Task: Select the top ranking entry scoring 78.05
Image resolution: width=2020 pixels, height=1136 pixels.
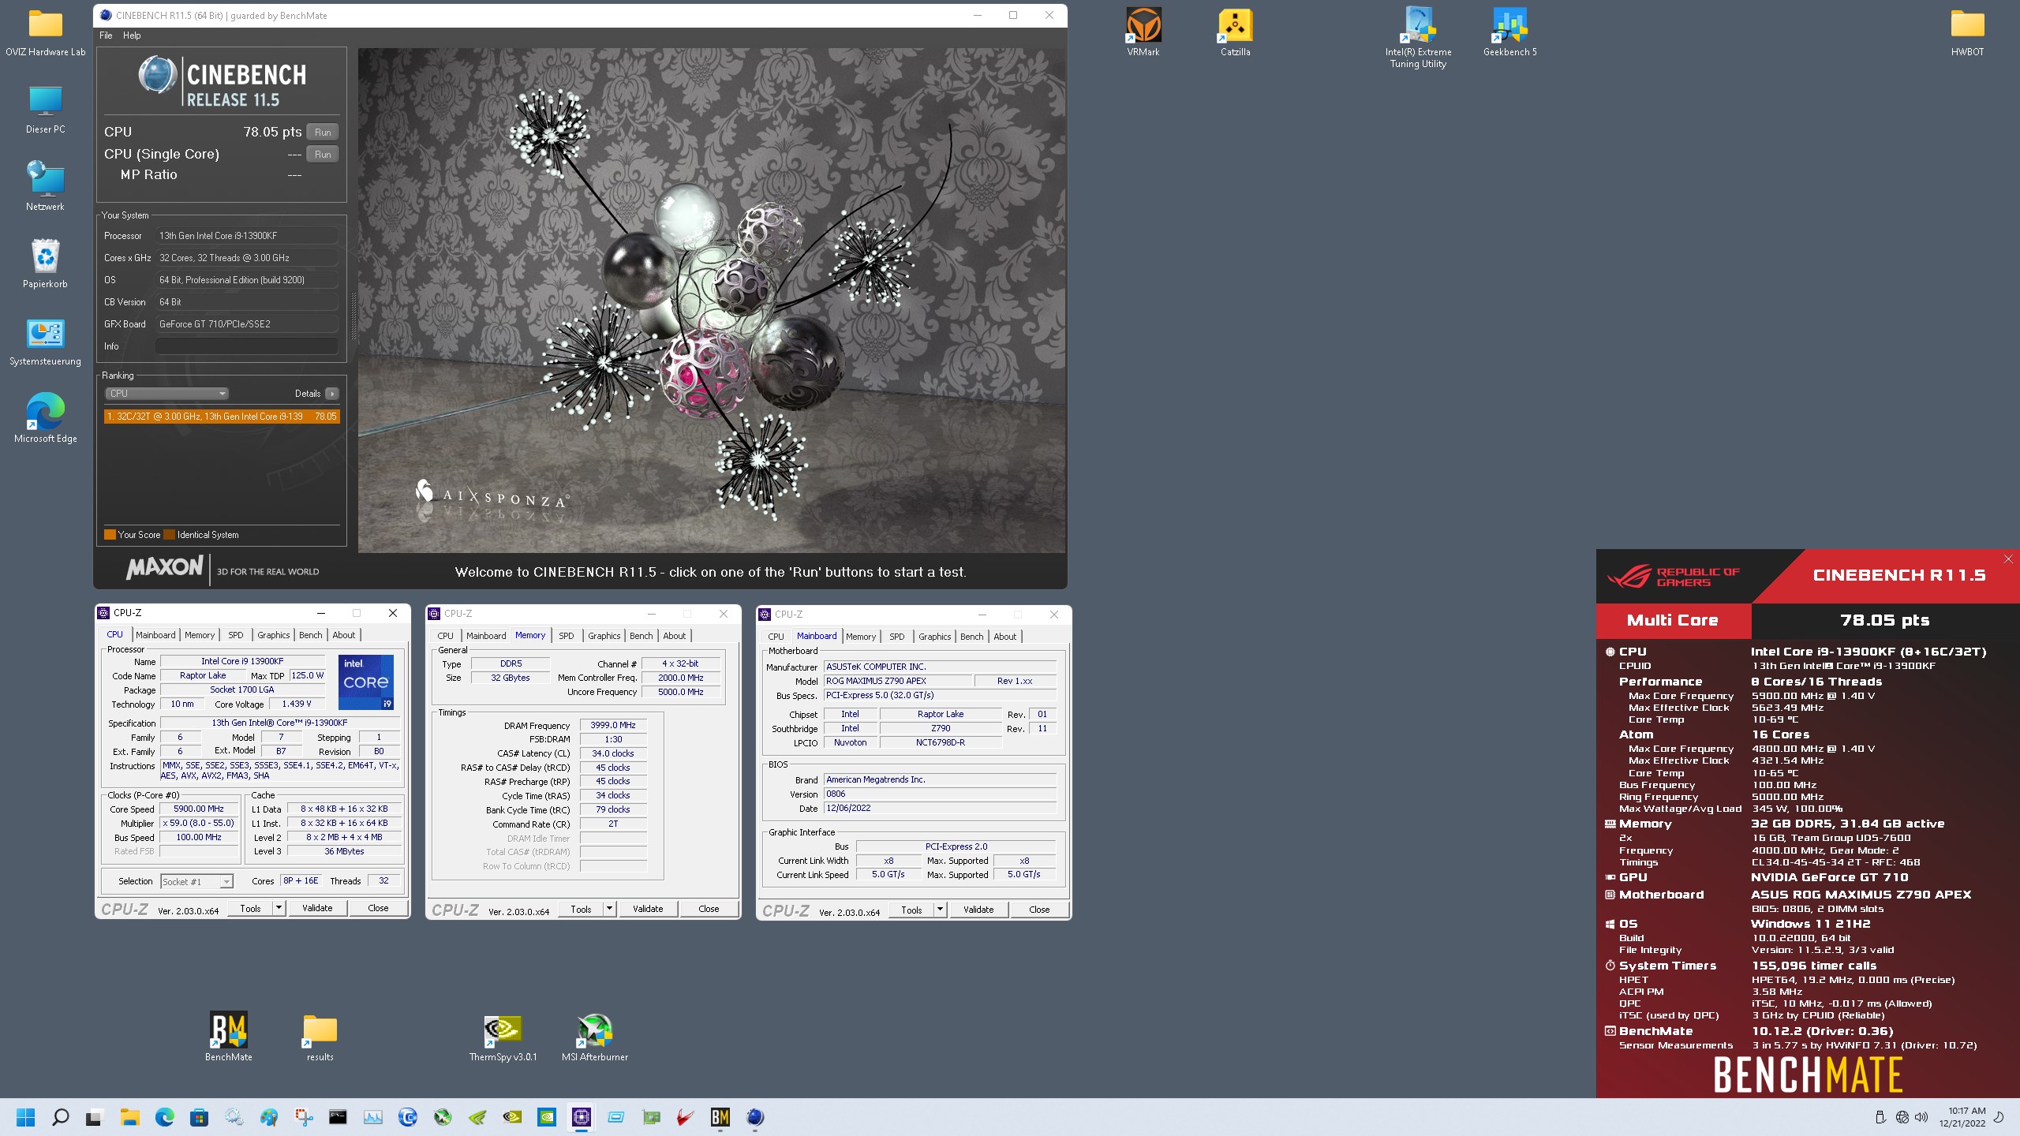Action: (222, 417)
